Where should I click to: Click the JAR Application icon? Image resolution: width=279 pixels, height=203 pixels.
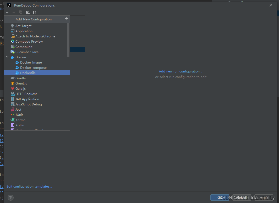click(x=13, y=99)
